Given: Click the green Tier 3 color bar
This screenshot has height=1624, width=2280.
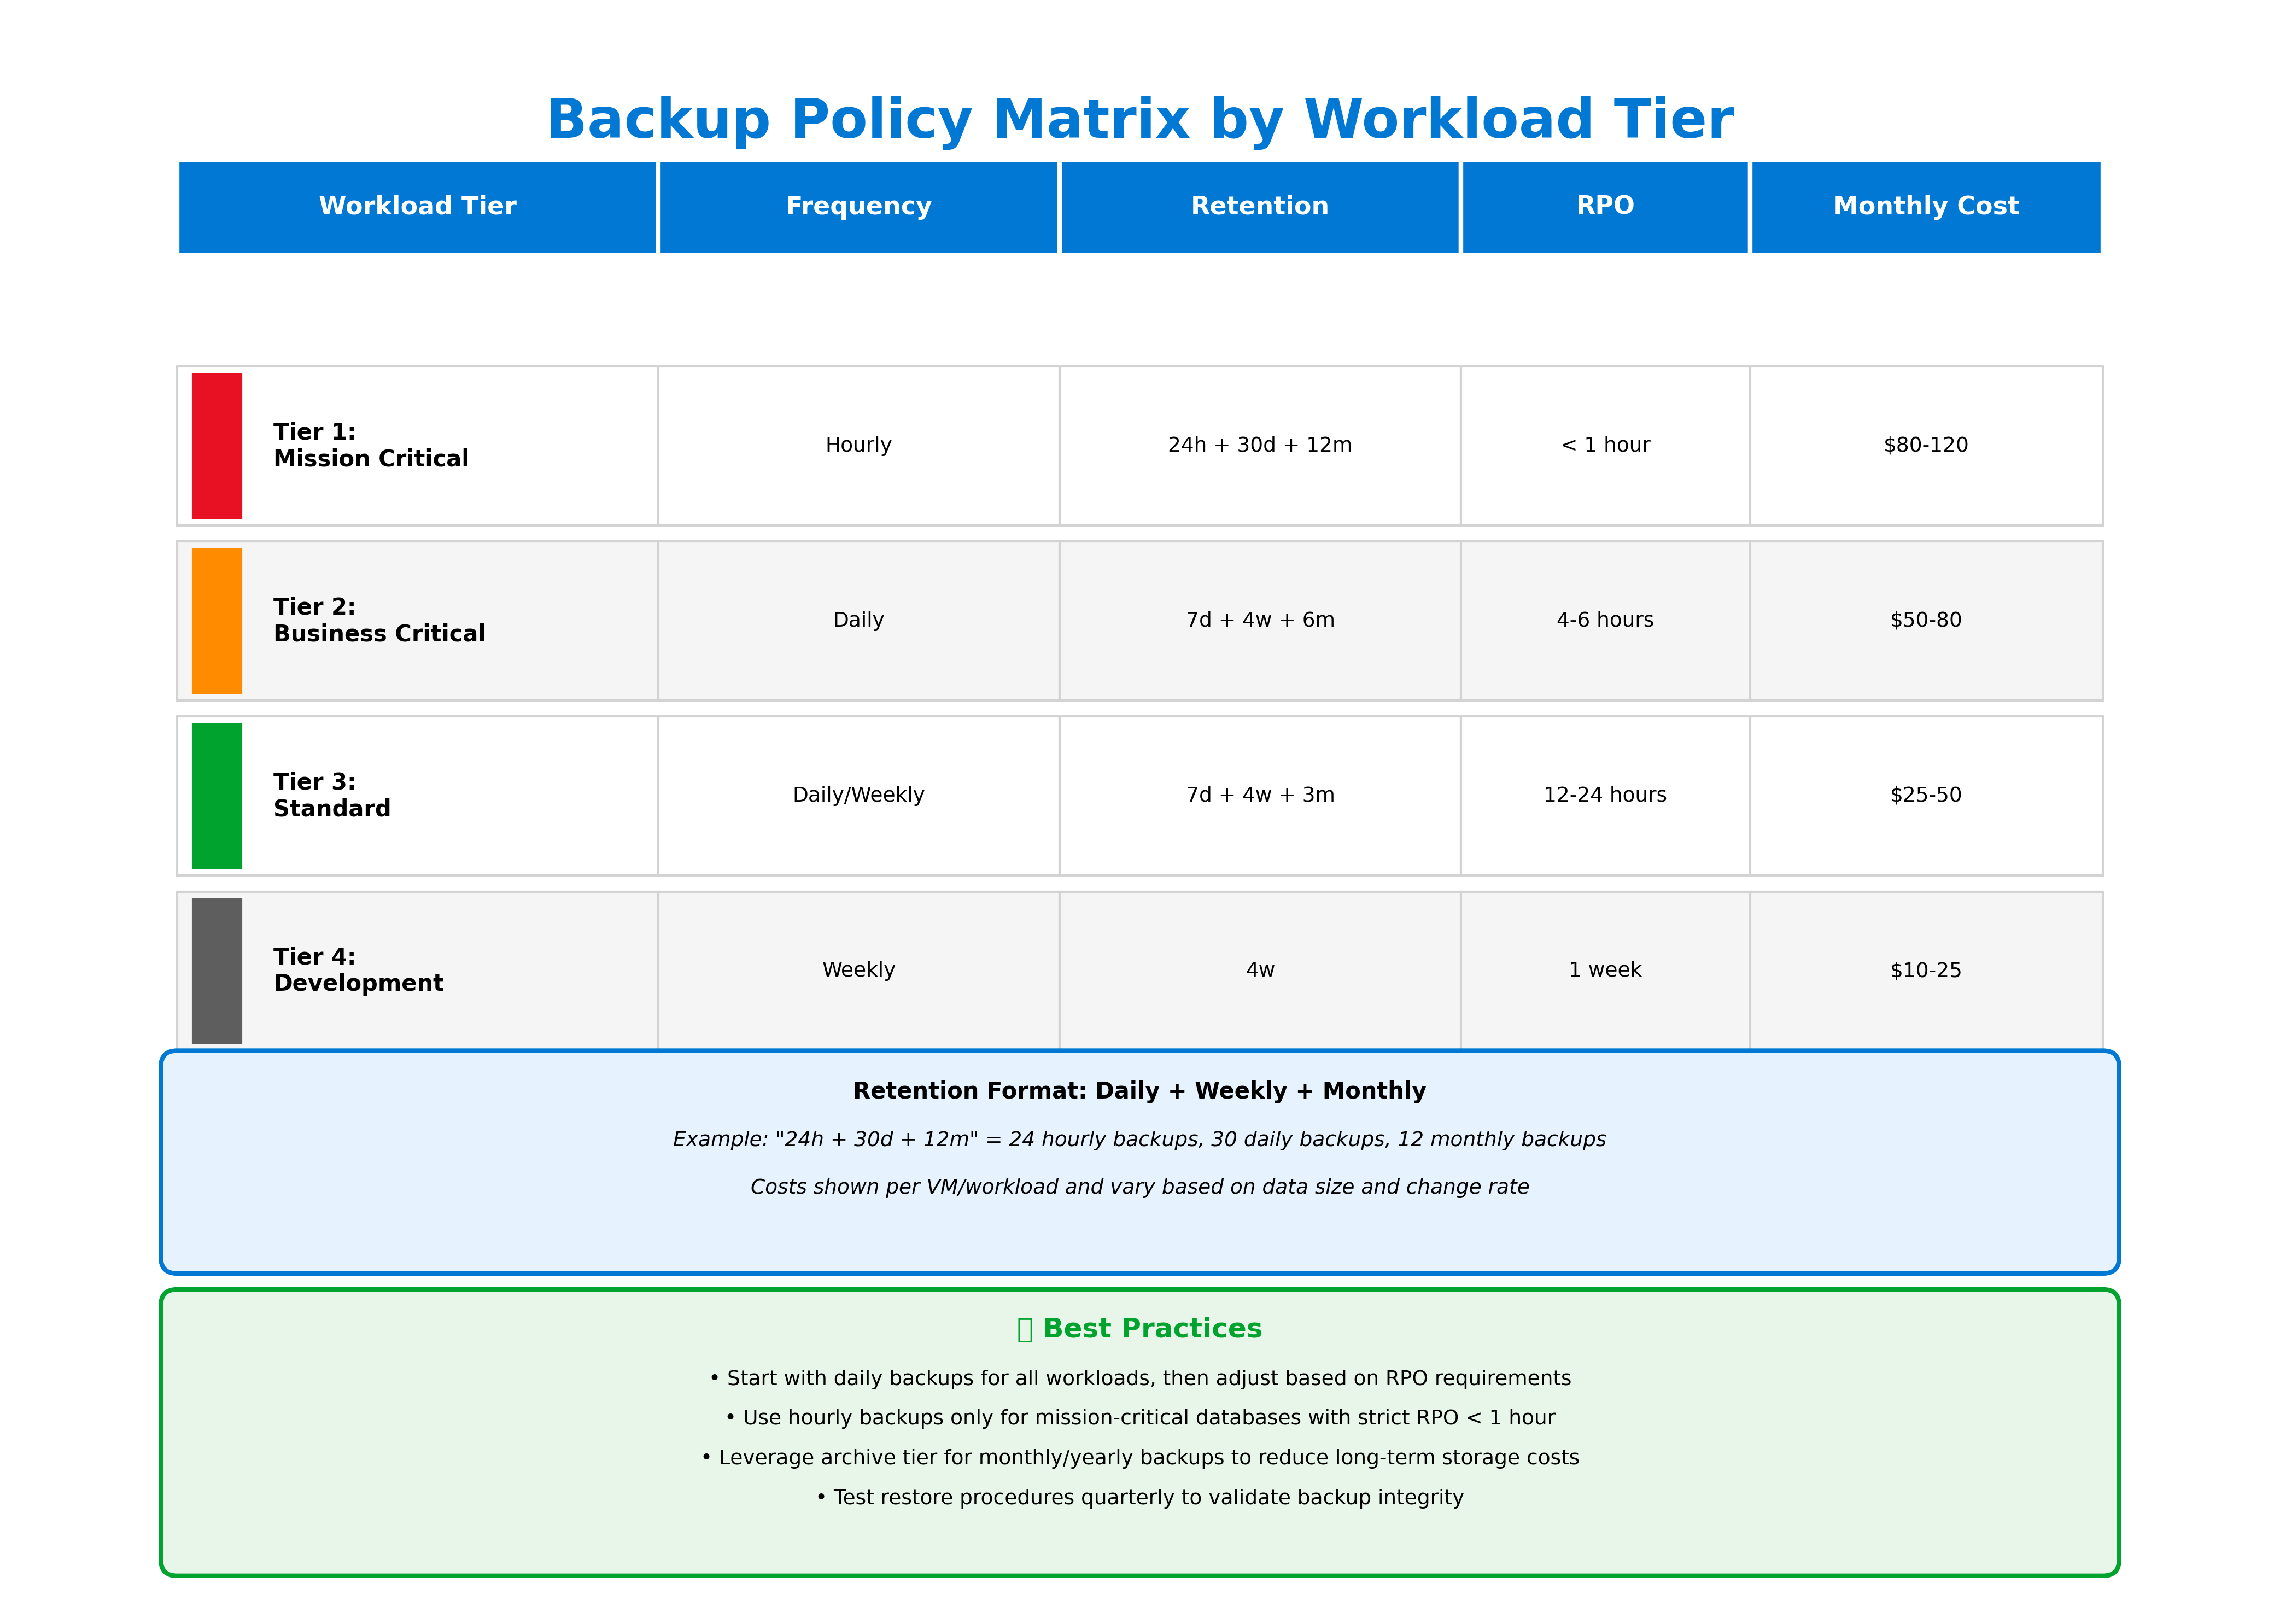Looking at the screenshot, I should click(216, 796).
